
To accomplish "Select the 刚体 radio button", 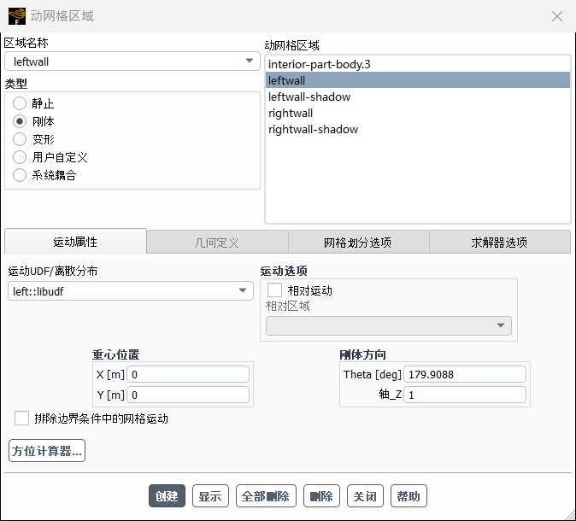I will [20, 121].
